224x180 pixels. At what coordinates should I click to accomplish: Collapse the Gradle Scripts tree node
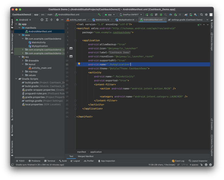16,79
